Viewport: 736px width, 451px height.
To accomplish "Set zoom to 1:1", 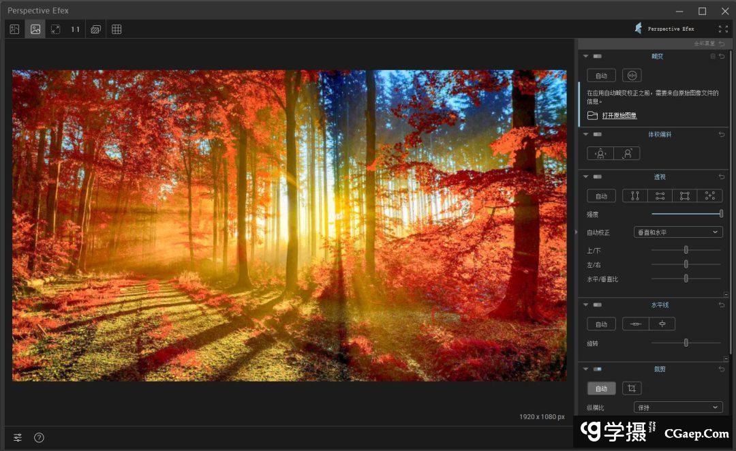I will pyautogui.click(x=75, y=29).
